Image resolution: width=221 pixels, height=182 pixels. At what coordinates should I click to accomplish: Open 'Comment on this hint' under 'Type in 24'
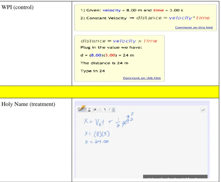click(142, 78)
